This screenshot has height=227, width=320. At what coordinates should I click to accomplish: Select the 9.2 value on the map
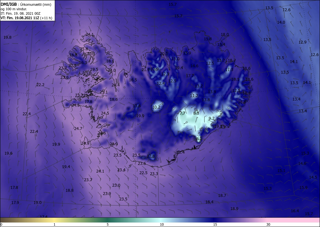[212, 118]
